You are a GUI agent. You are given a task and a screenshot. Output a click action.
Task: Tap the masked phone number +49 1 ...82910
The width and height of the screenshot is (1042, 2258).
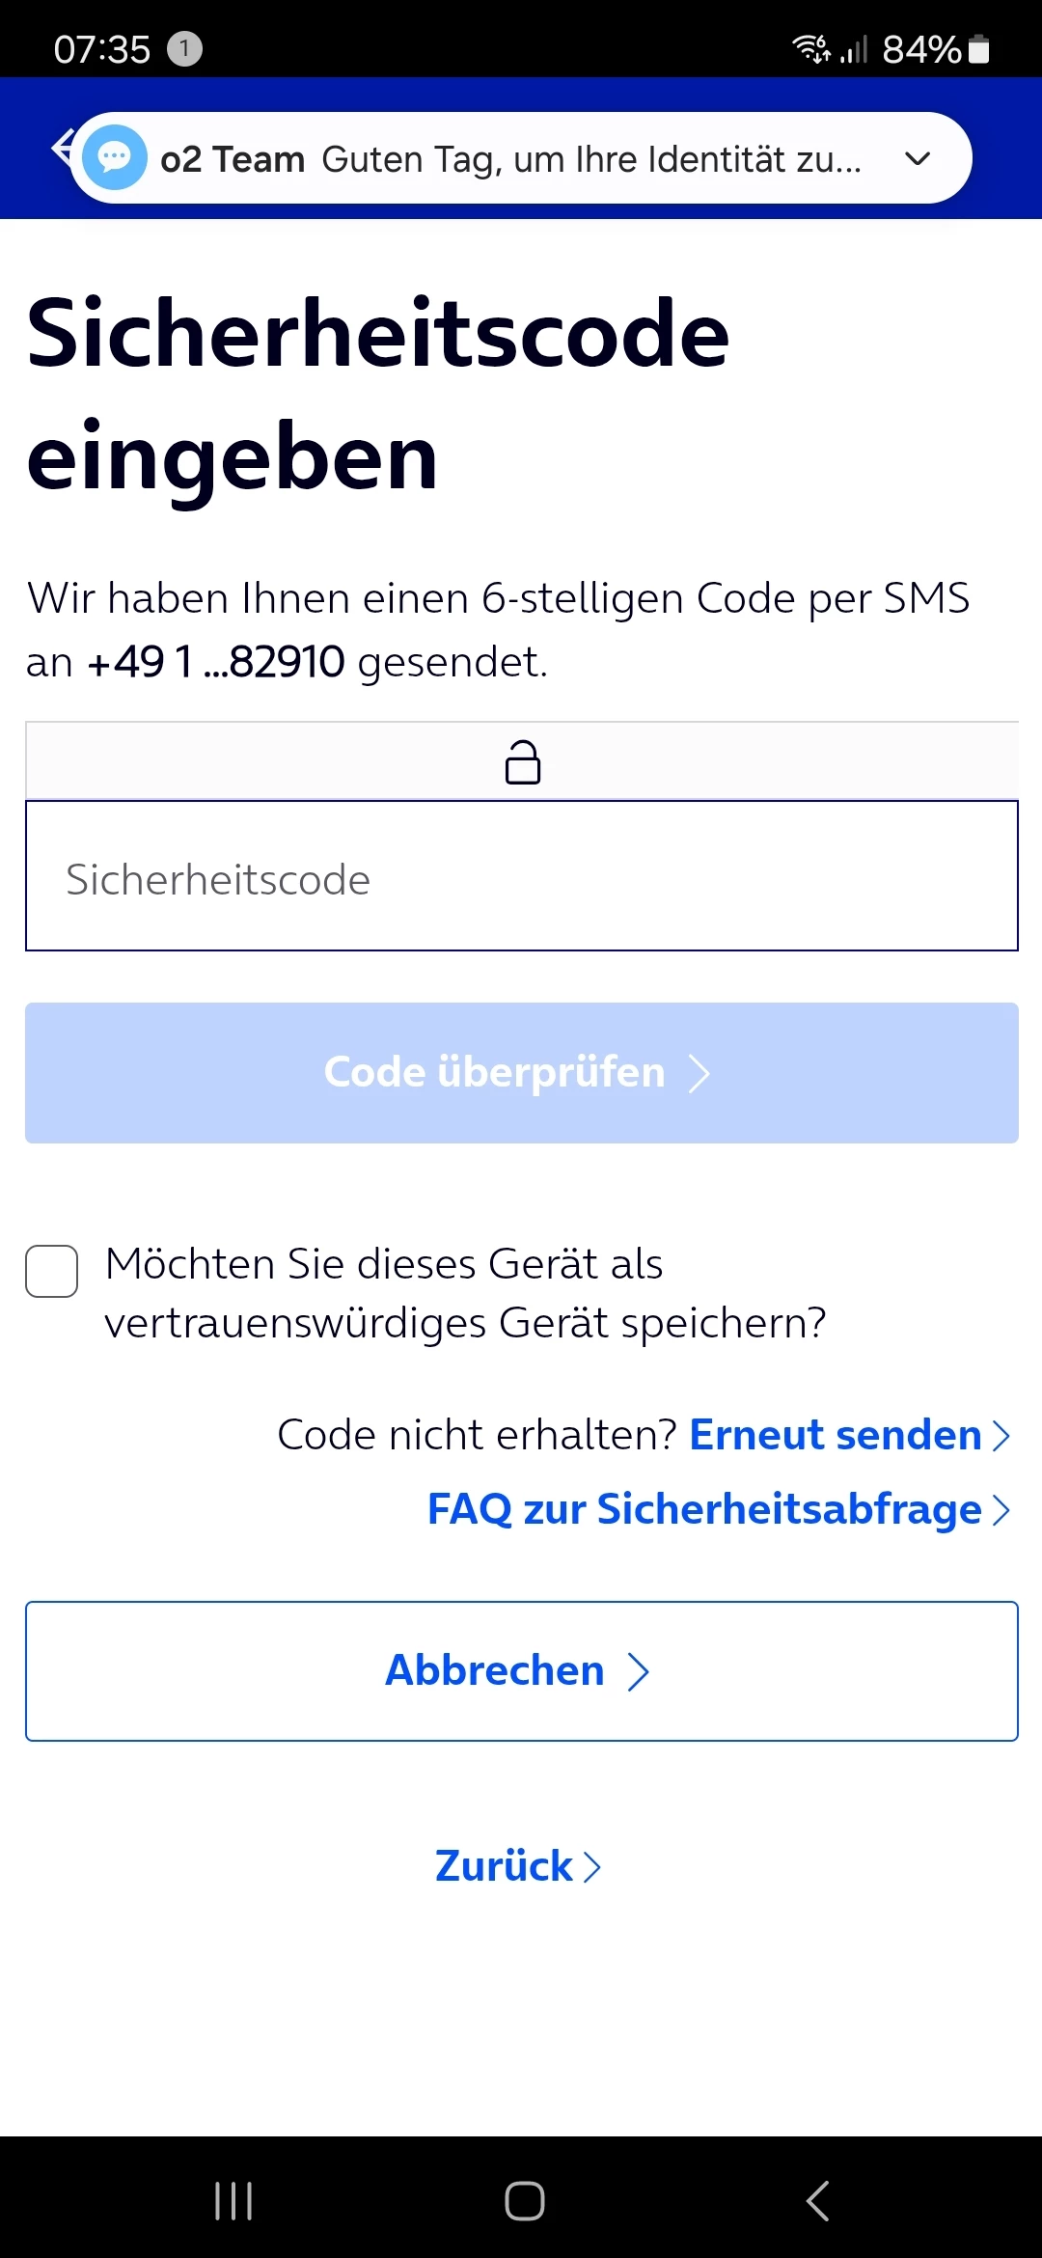[215, 662]
